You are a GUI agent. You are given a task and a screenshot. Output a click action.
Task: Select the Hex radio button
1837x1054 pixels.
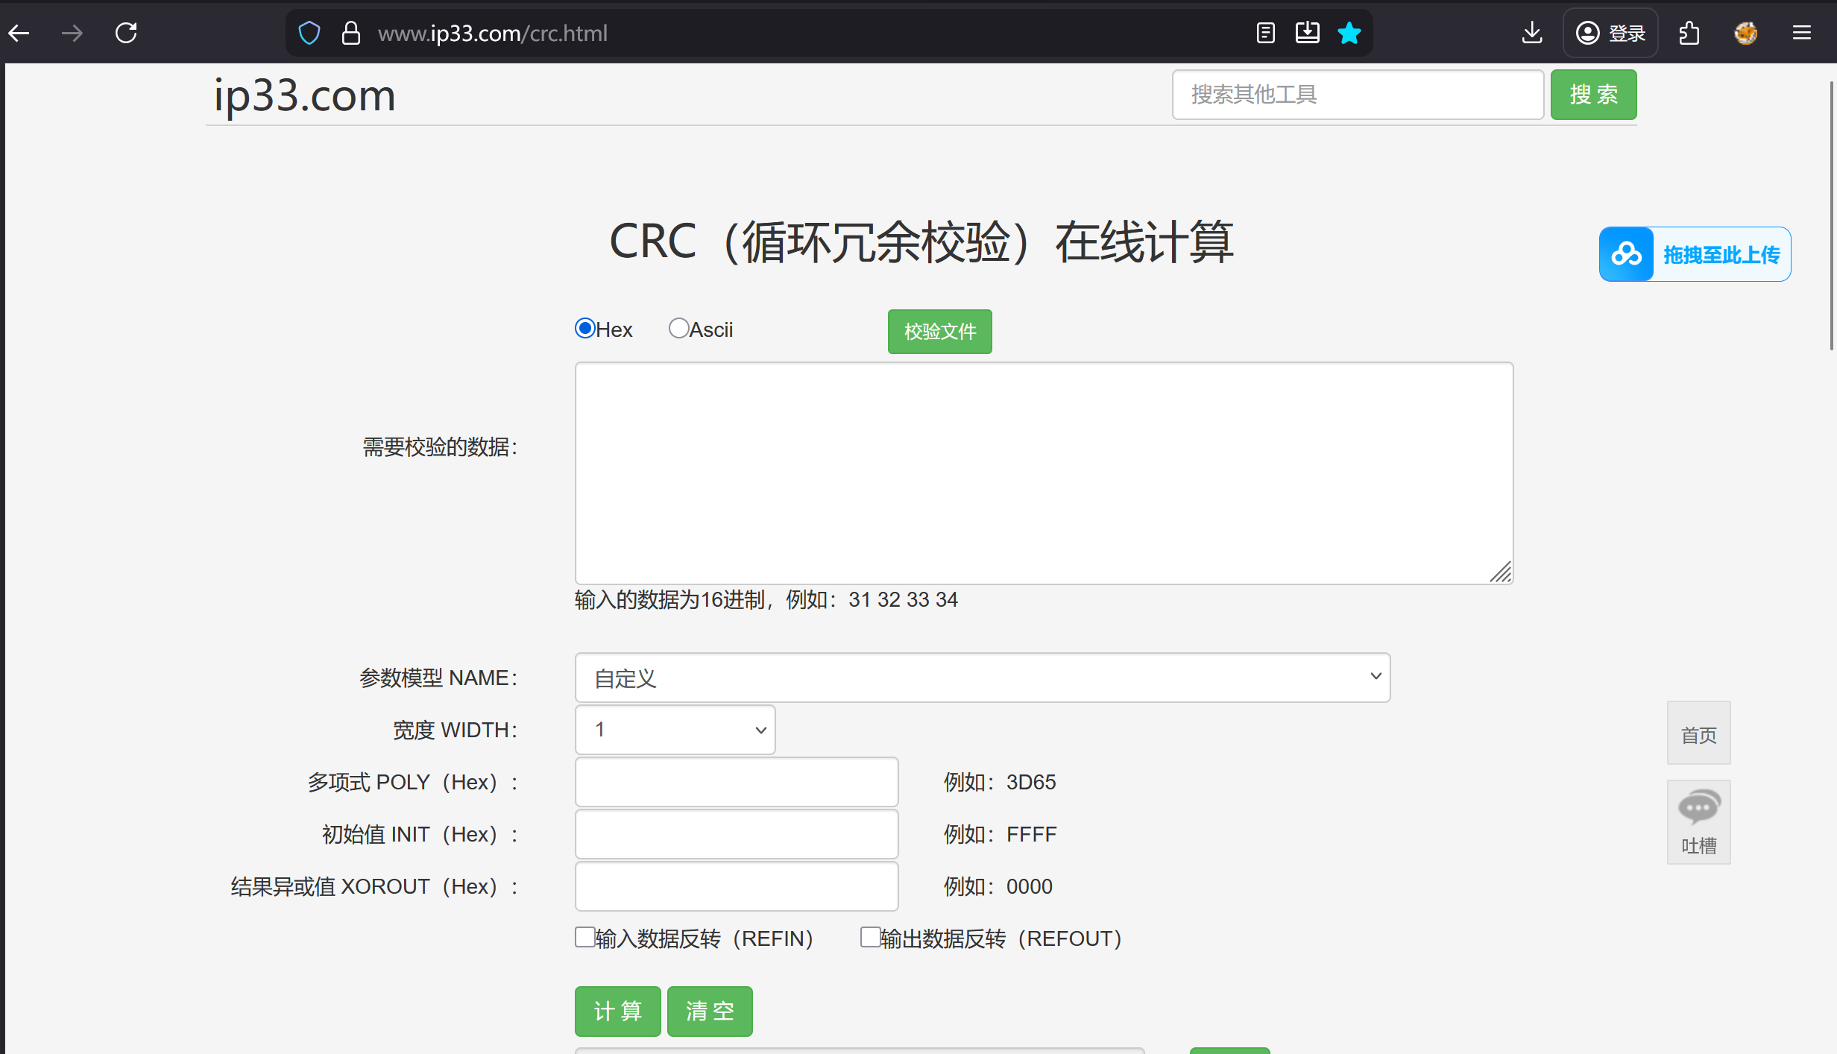pyautogui.click(x=585, y=328)
